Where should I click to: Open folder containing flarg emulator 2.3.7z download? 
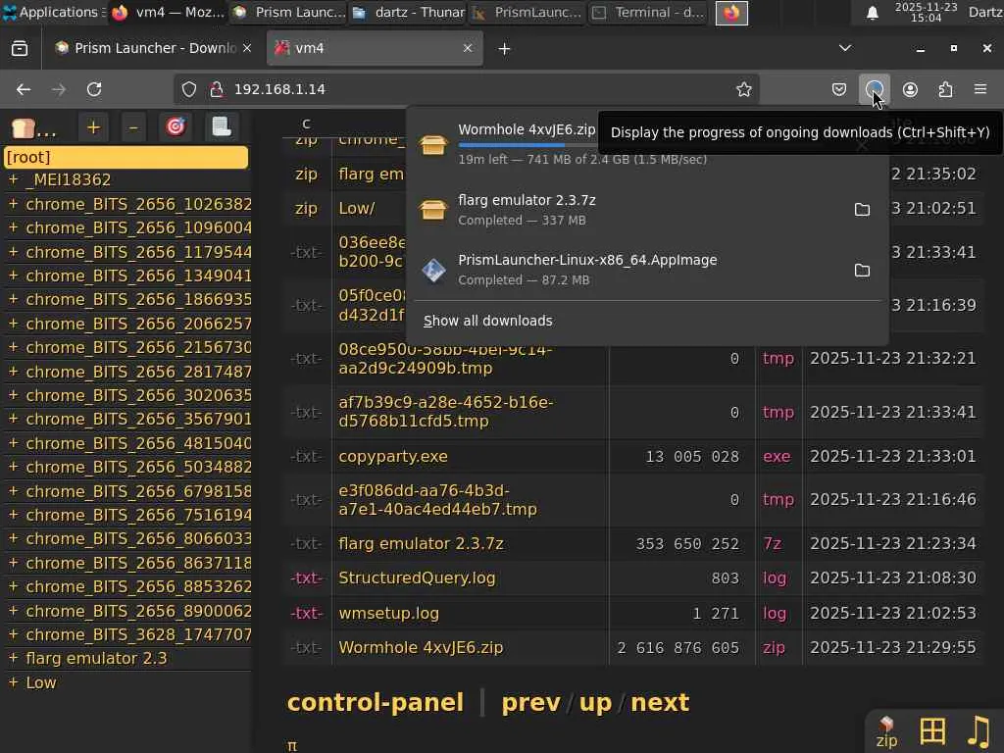tap(862, 210)
